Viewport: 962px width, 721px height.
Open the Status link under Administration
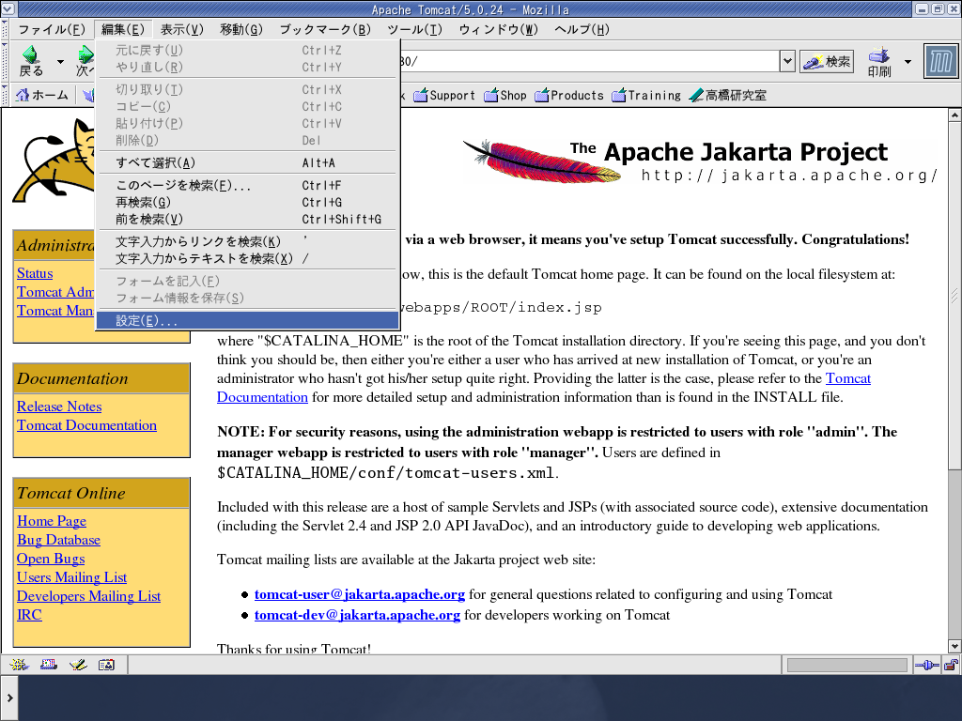point(35,273)
